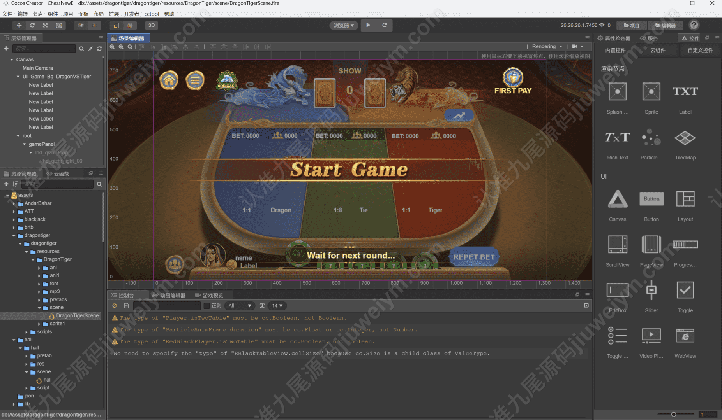Play preview of the scene
The width and height of the screenshot is (722, 420).
pos(368,25)
